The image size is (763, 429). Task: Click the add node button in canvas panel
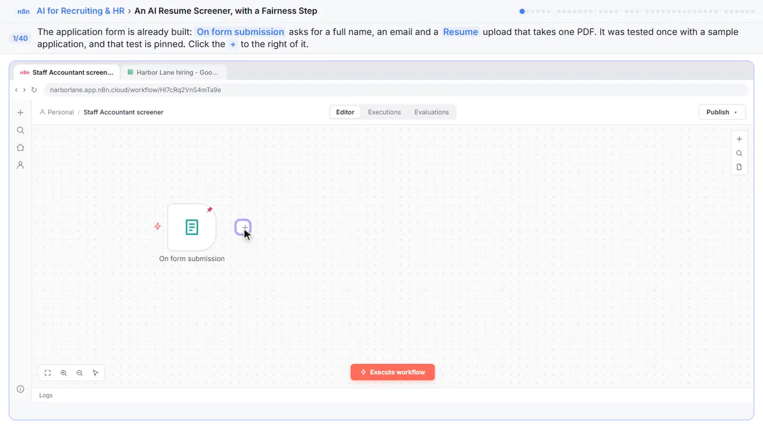coord(739,139)
